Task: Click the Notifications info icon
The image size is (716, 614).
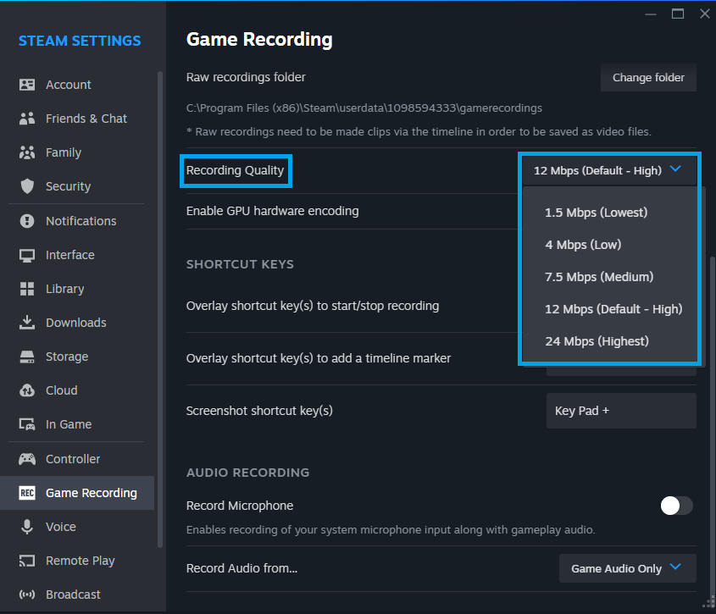Action: [x=27, y=221]
